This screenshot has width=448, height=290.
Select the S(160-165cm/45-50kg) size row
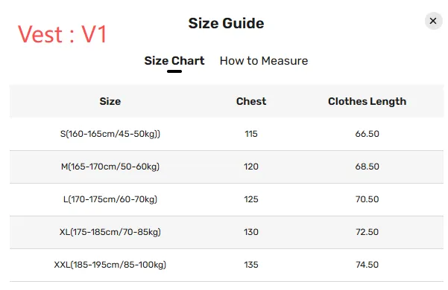coord(227,134)
